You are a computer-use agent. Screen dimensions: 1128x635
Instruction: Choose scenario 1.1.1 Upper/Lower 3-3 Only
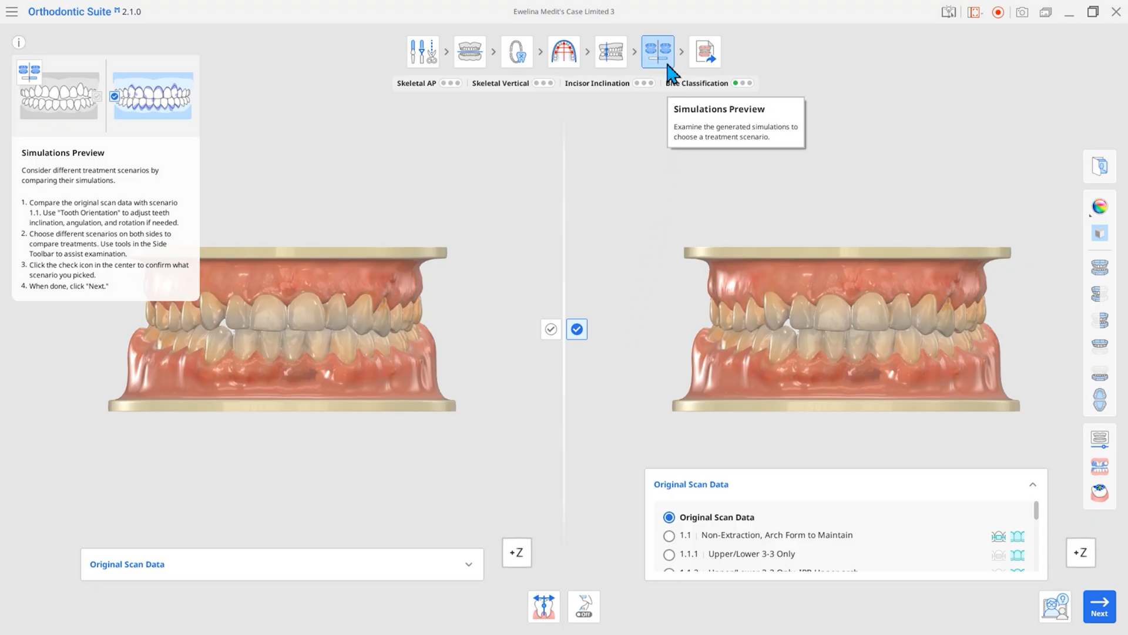pyautogui.click(x=669, y=554)
